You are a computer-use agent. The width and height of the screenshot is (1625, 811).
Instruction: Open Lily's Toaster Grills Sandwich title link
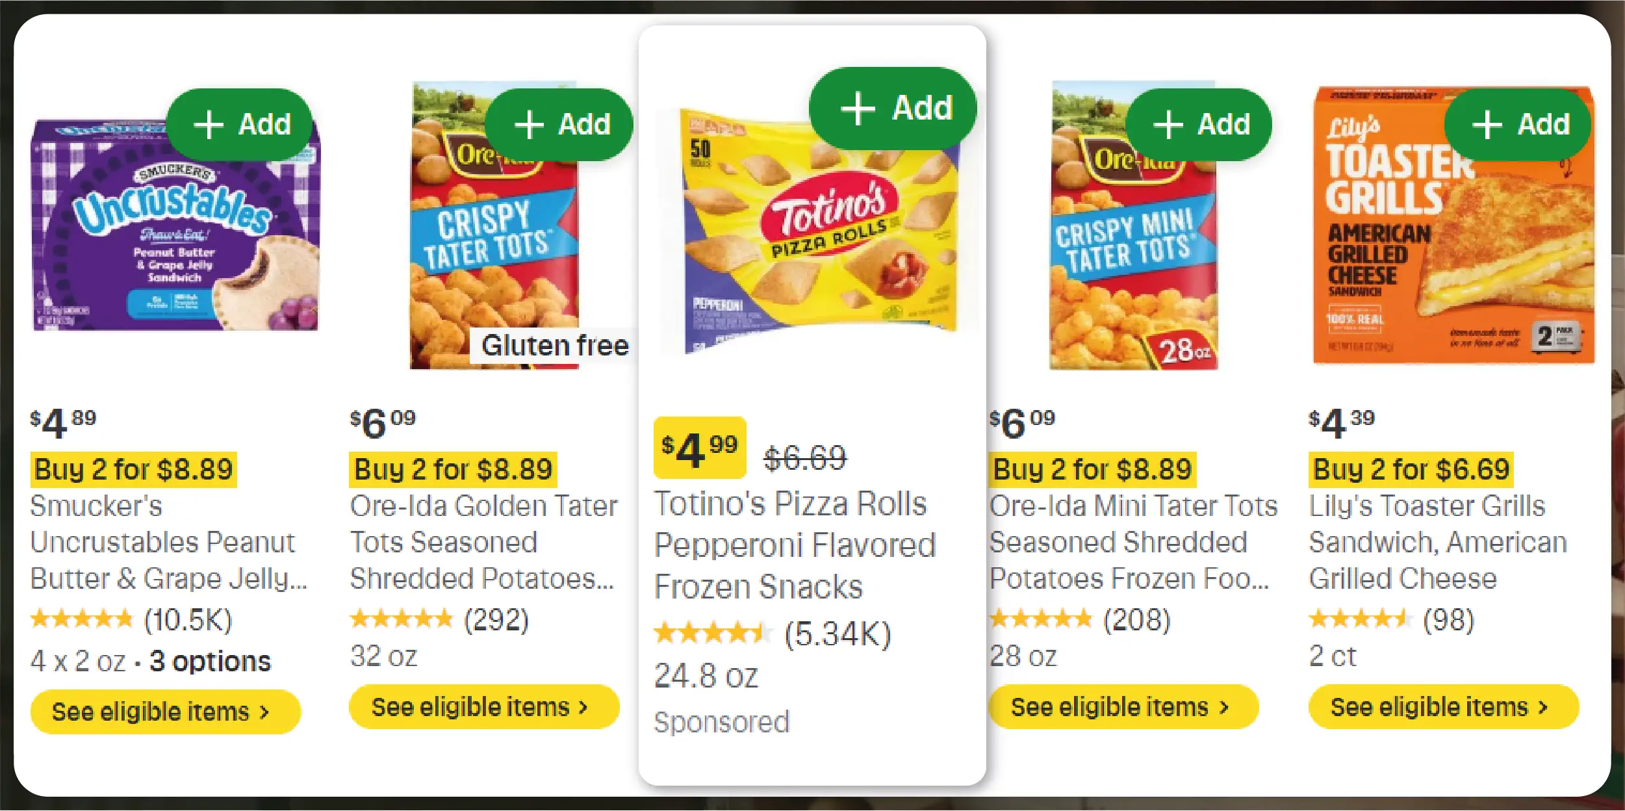1437,542
